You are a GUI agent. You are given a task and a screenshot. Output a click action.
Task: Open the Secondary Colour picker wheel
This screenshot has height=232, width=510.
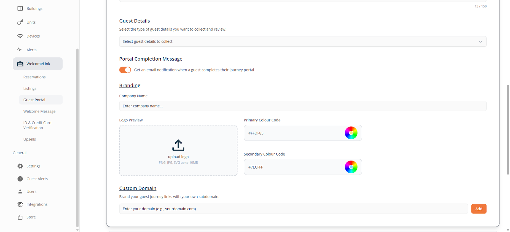tap(351, 167)
